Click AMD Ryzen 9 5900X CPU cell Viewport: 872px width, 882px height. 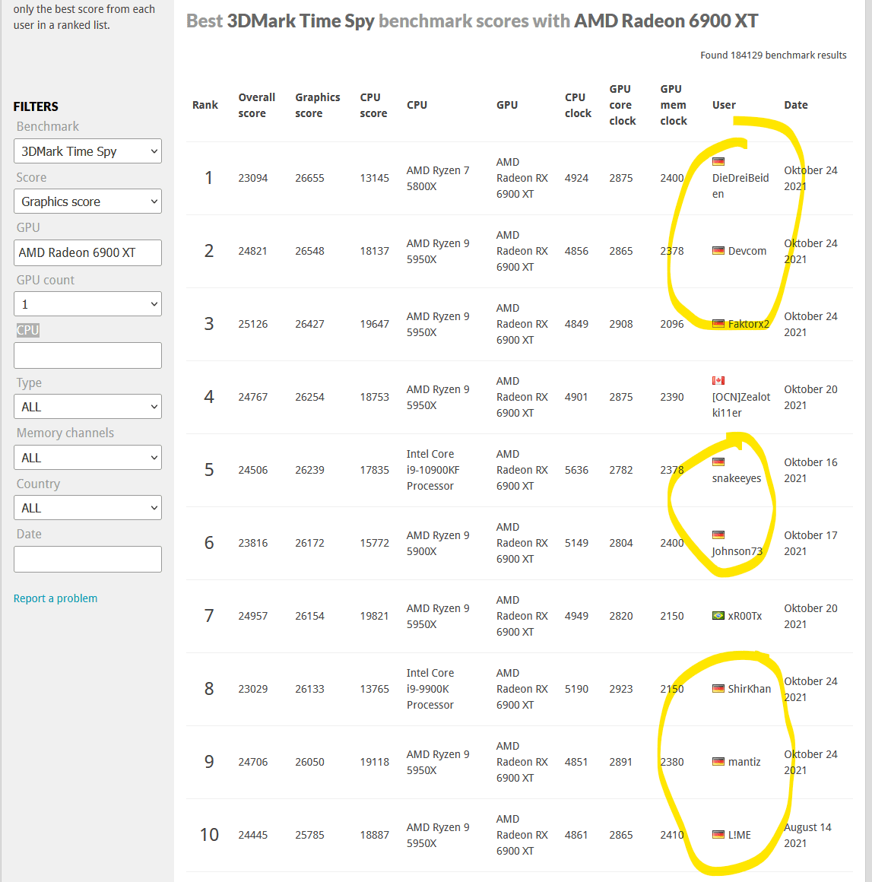(x=438, y=544)
